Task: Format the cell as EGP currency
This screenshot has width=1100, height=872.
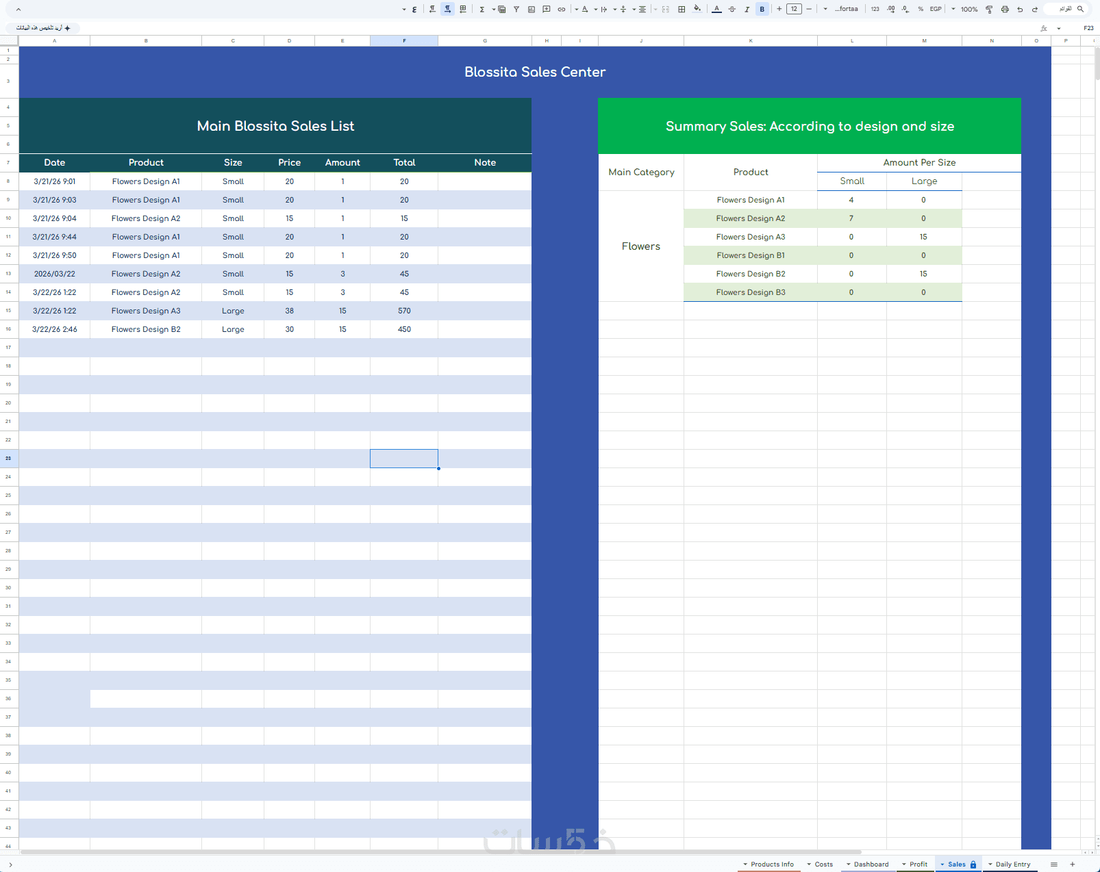Action: click(936, 9)
